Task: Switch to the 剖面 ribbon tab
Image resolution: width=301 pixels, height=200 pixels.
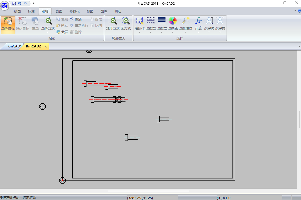Action: point(59,11)
